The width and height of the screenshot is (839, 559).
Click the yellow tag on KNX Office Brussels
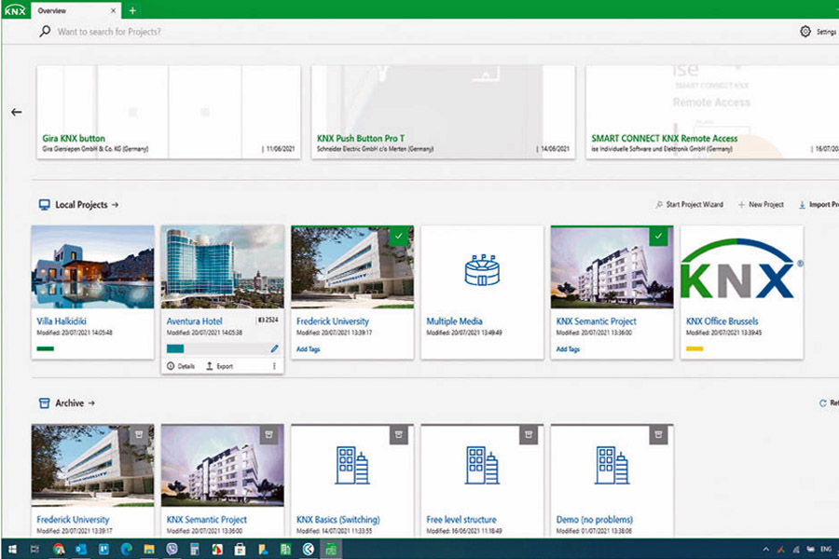[695, 349]
